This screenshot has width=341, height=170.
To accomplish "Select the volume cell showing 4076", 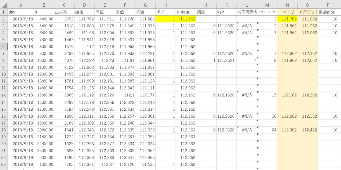I will 64,60.
